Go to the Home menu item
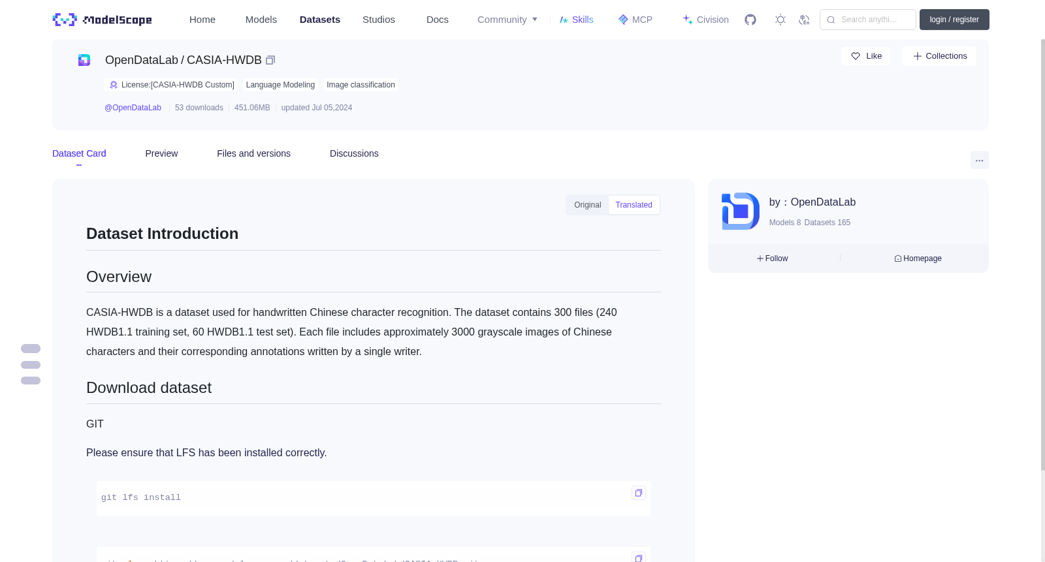Viewport: 1045px width, 562px height. coord(202,20)
